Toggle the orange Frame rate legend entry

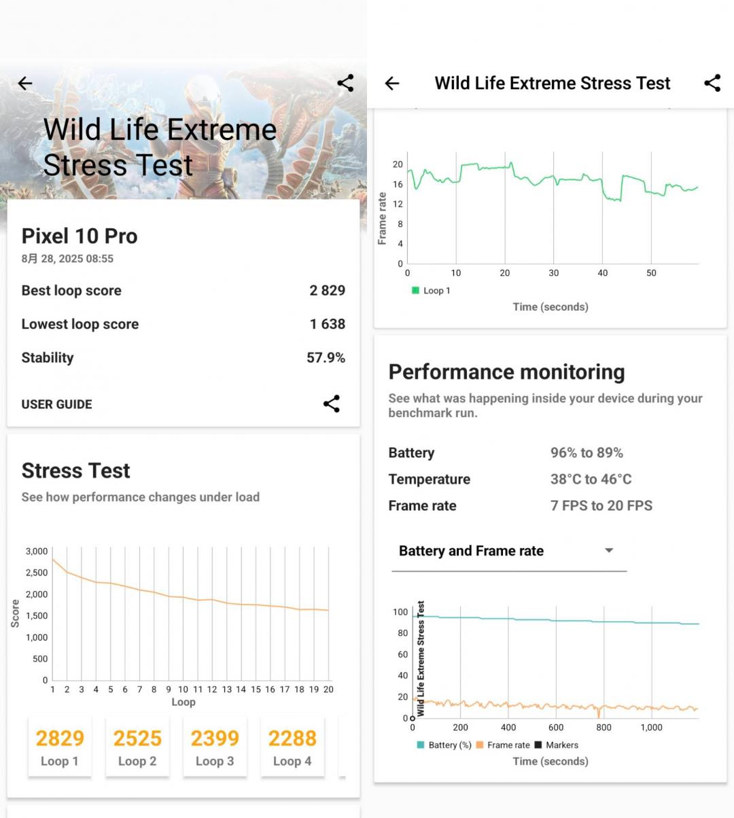(480, 745)
